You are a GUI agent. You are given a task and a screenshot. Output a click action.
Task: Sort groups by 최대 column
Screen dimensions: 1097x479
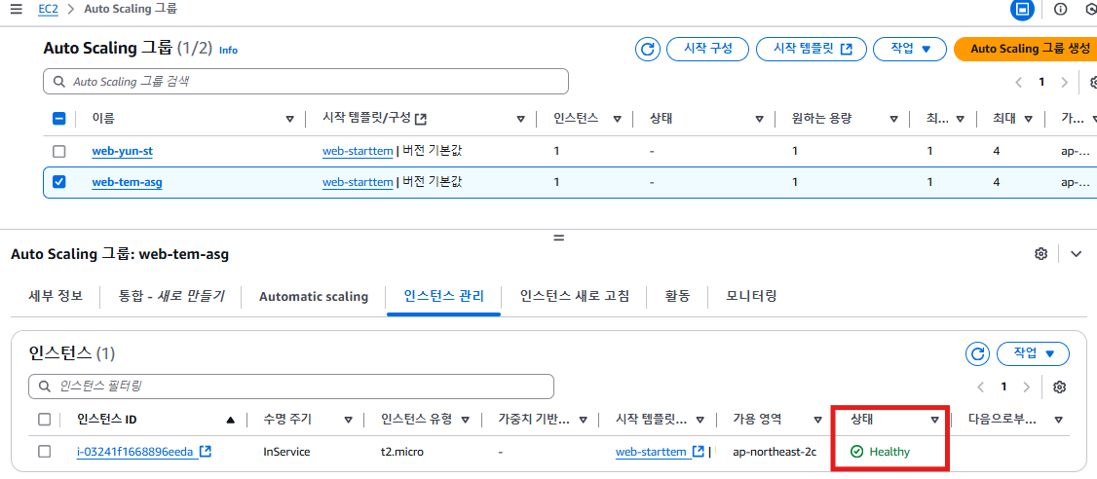tap(1028, 119)
